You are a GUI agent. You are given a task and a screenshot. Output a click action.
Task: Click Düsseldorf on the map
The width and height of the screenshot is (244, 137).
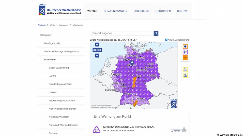coord(116,74)
